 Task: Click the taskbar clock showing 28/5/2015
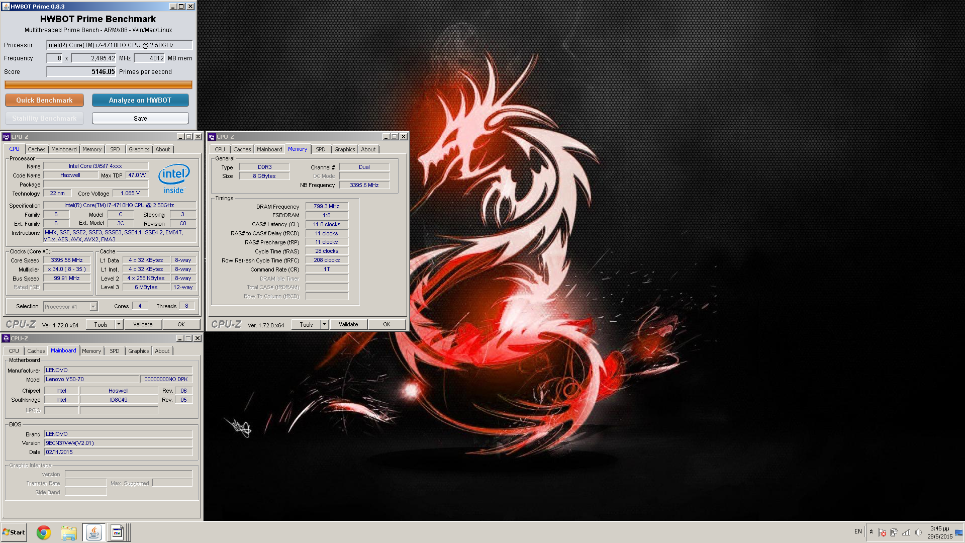[x=940, y=532]
